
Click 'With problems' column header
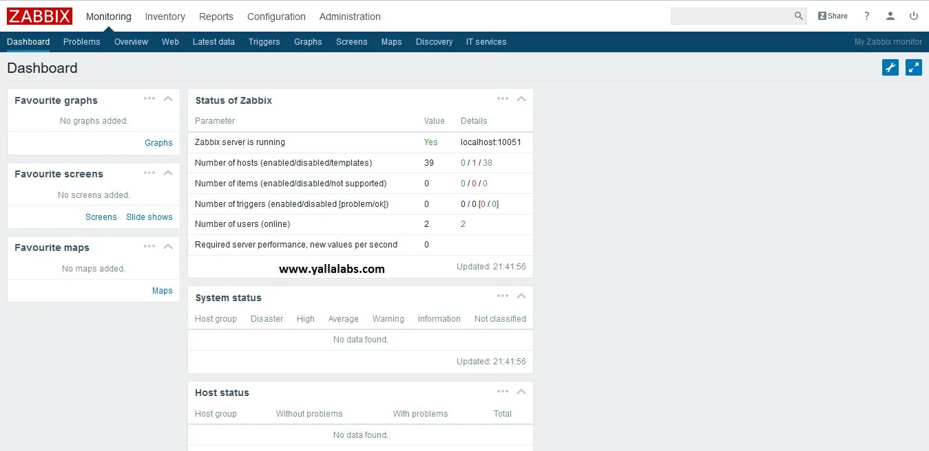coord(421,414)
